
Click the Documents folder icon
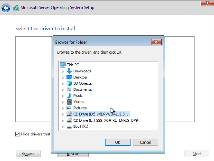coord(69,89)
